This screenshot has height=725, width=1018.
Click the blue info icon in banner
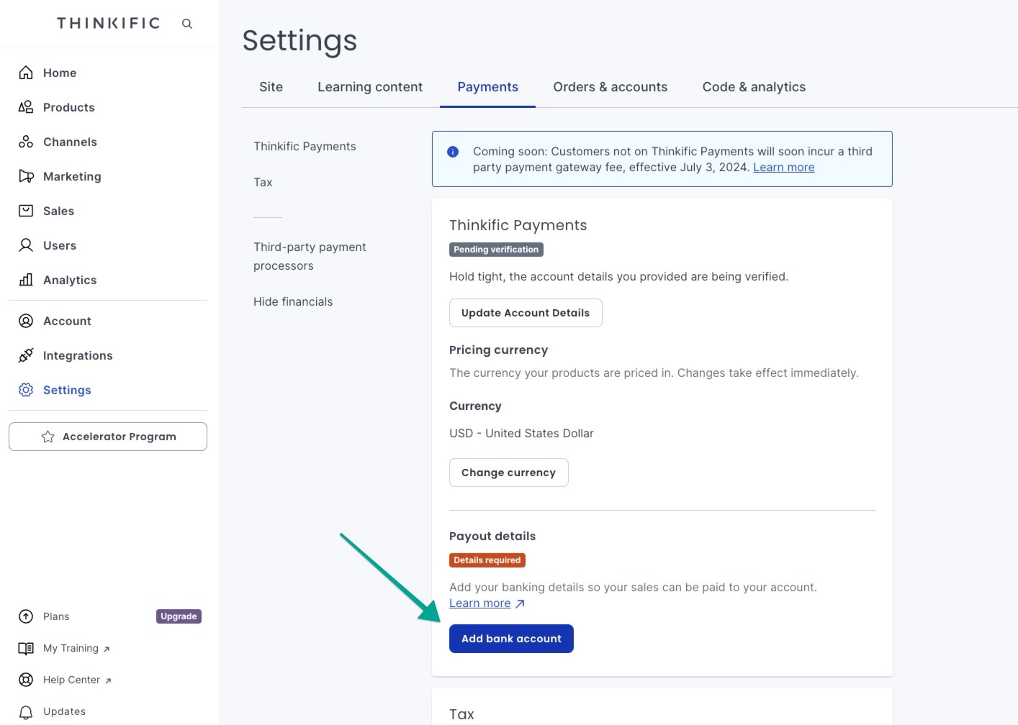tap(453, 152)
